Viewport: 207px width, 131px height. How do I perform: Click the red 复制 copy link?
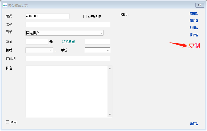click(194, 46)
